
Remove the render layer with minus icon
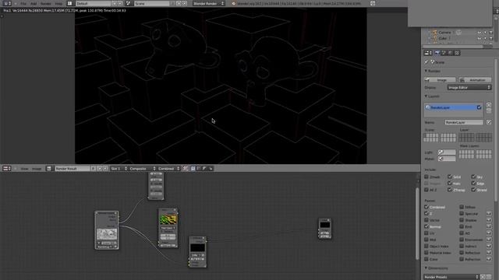tap(489, 110)
